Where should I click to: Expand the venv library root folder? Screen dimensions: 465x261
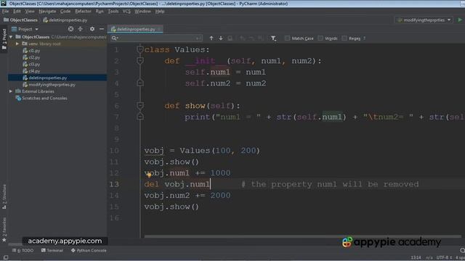pyautogui.click(x=17, y=43)
